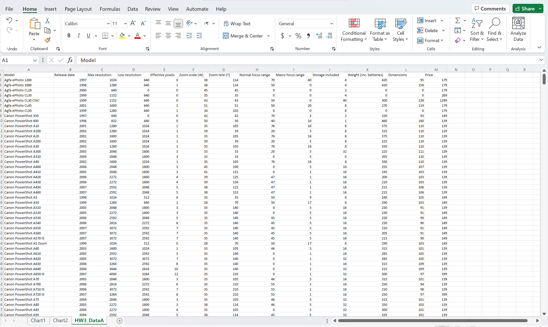Expand the Name Box dropdown arrow
Image resolution: width=548 pixels, height=327 pixels.
tap(35, 60)
